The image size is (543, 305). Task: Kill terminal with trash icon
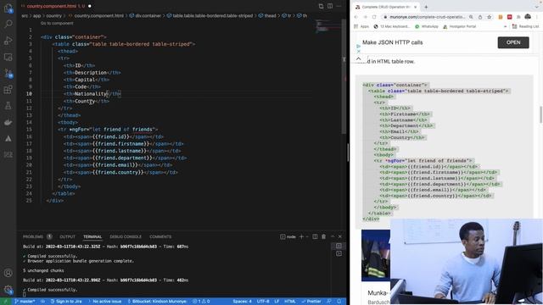pyautogui.click(x=323, y=236)
